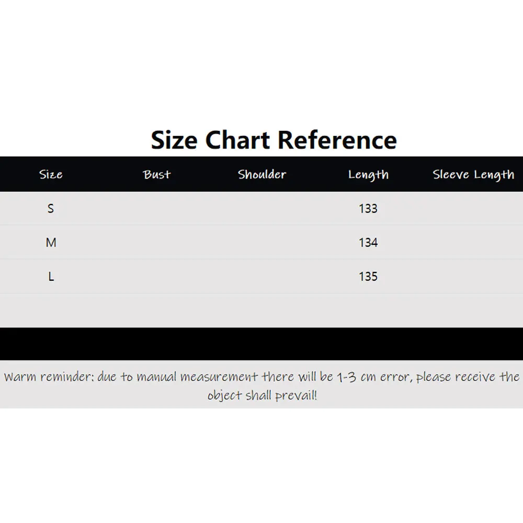
Task: Click the "object shall prevail!" text
Action: click(x=262, y=395)
